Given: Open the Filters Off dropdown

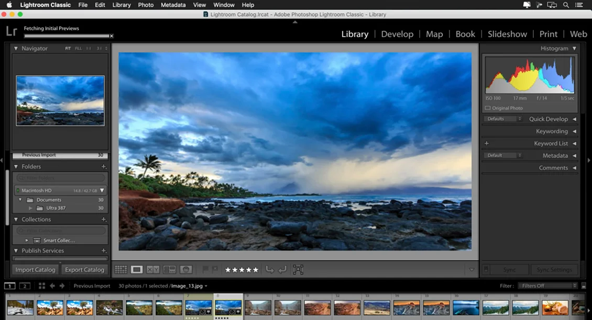Looking at the screenshot, I should tap(547, 286).
